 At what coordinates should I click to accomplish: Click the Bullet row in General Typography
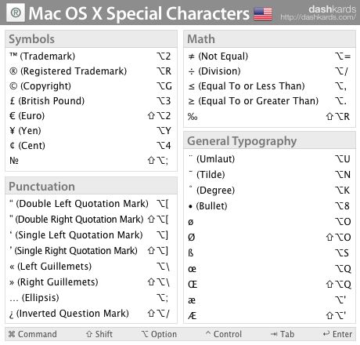[x=269, y=206]
